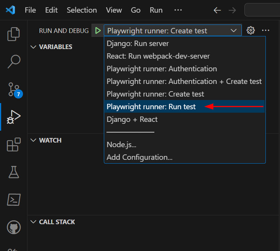This screenshot has height=251, width=280.
Task: Choose 'Playwright runner: Authentication + Create test'
Action: (x=185, y=82)
